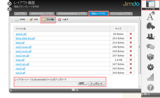Screen dimensions: 160x98
Task: Open the font style sidebar icon
Action: tap(151, 16)
